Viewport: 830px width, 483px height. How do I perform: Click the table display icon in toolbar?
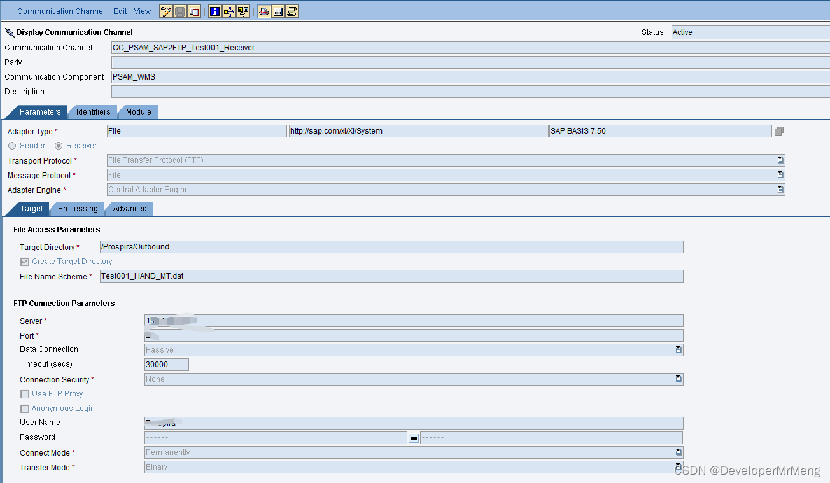pyautogui.click(x=278, y=11)
